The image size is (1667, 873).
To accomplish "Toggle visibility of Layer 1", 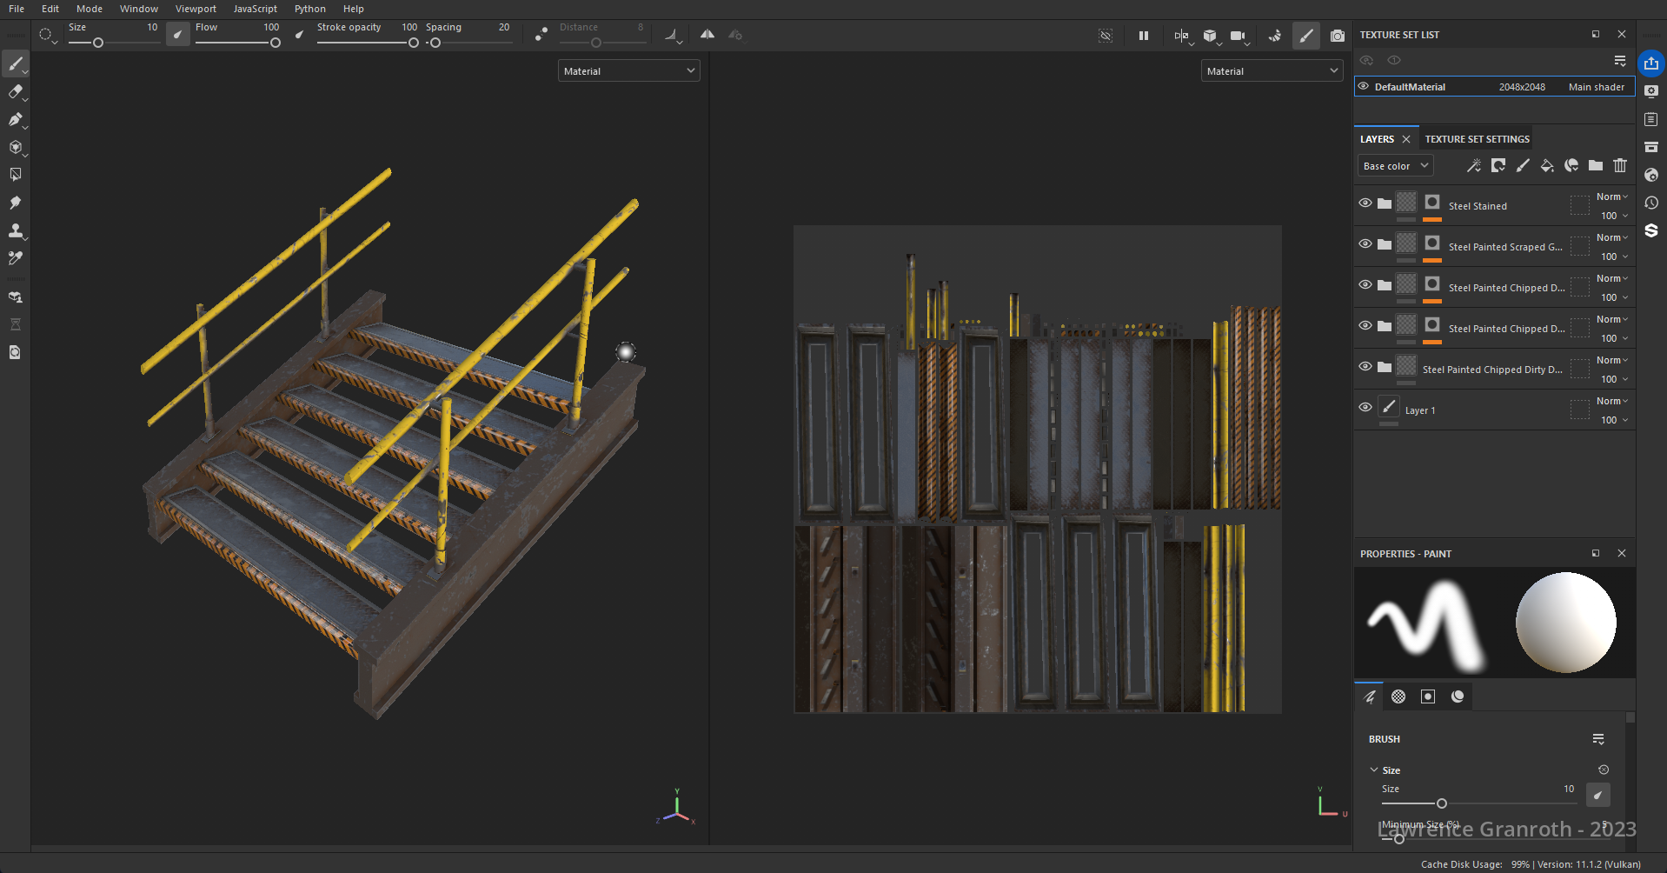I will coord(1365,408).
